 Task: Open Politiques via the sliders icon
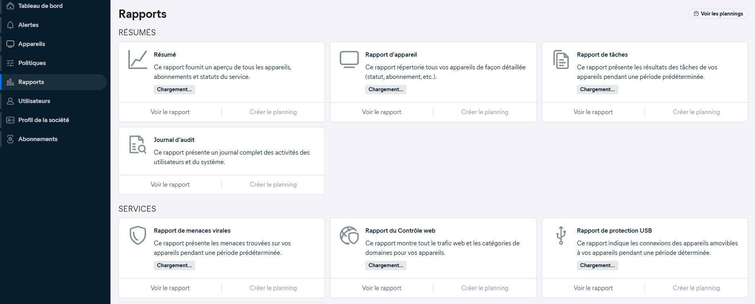pyautogui.click(x=10, y=63)
